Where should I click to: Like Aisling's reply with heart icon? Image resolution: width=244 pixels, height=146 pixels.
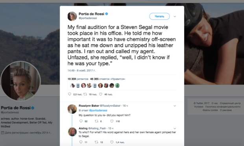[x=112, y=142]
